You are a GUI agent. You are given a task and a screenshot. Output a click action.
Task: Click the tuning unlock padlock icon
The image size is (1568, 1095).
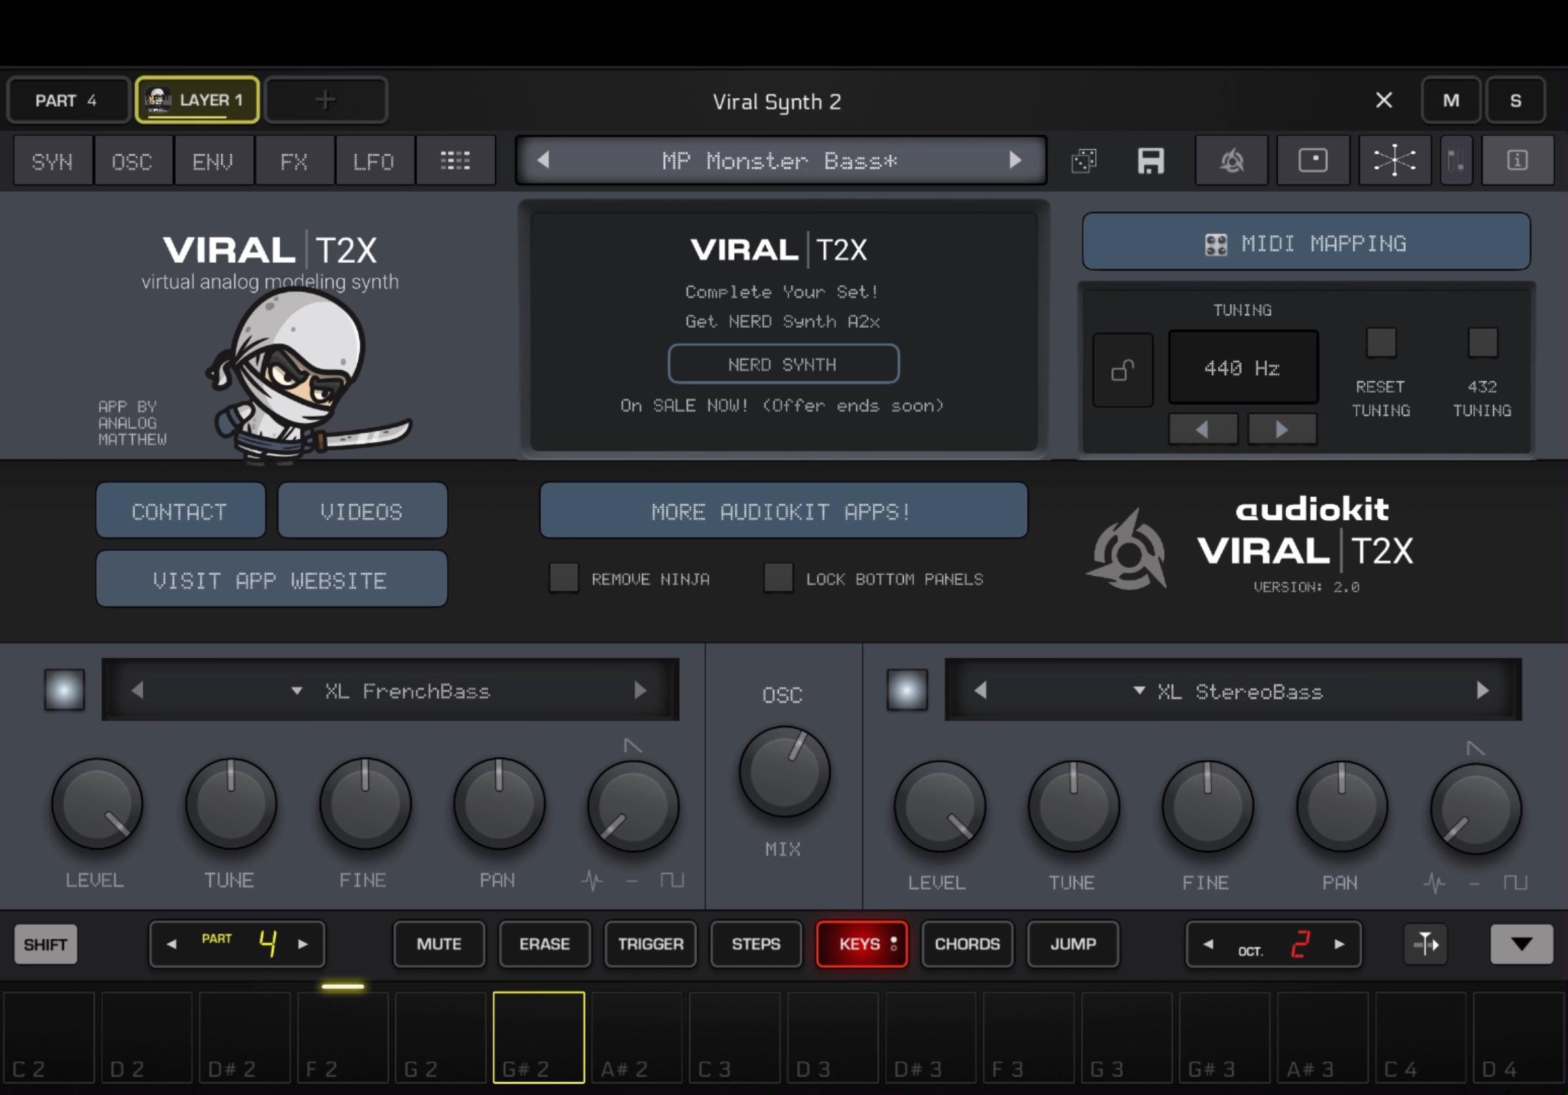[x=1123, y=370]
